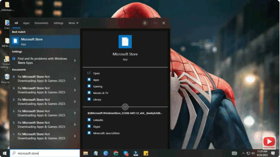Show hidden system tray icons
The image size is (280, 157).
[x=243, y=153]
